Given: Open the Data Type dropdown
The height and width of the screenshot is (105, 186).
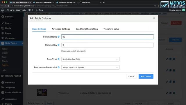Looking at the screenshot, I should tap(90, 59).
